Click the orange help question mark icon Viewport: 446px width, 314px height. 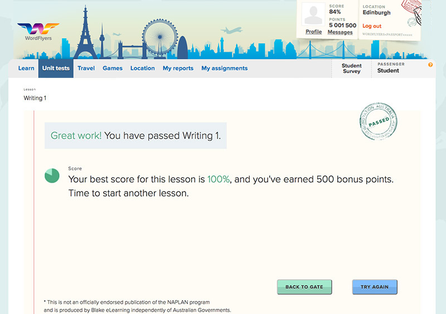click(x=430, y=65)
